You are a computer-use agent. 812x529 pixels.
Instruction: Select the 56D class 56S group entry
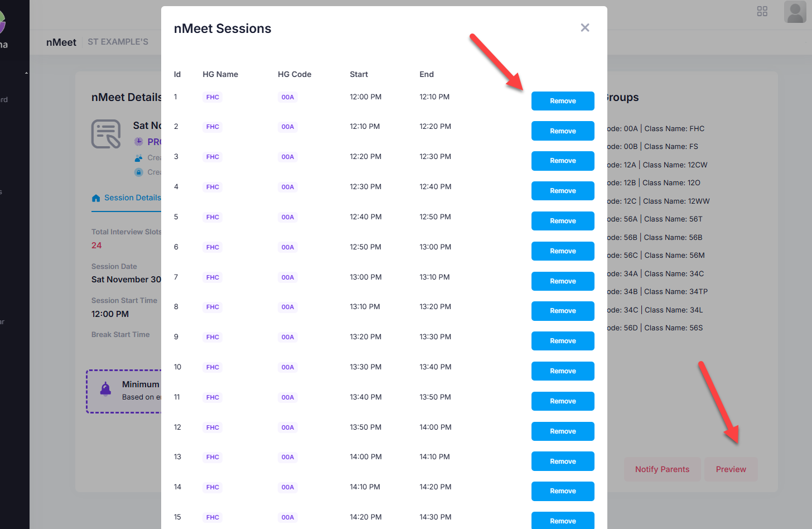click(x=655, y=328)
